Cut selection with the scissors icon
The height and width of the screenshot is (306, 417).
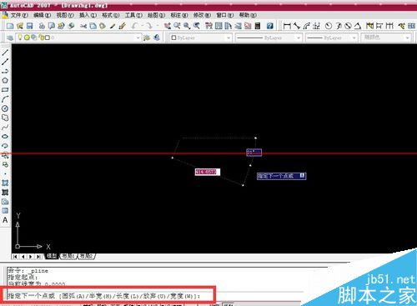(83, 26)
